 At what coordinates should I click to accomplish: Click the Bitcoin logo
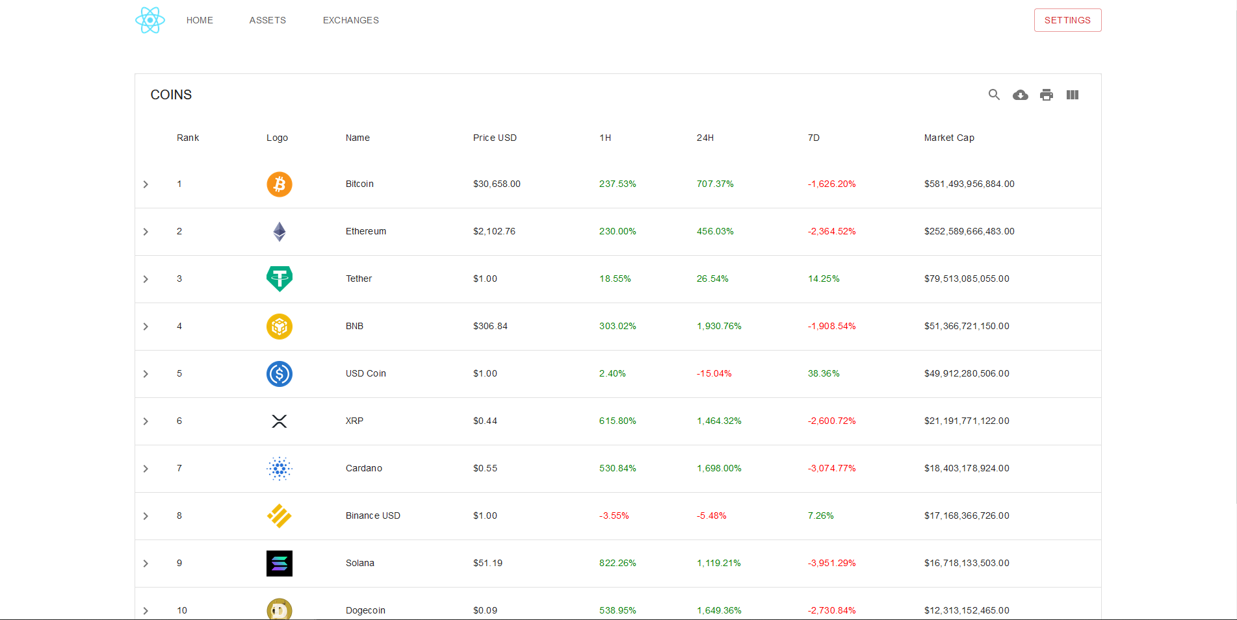point(279,184)
